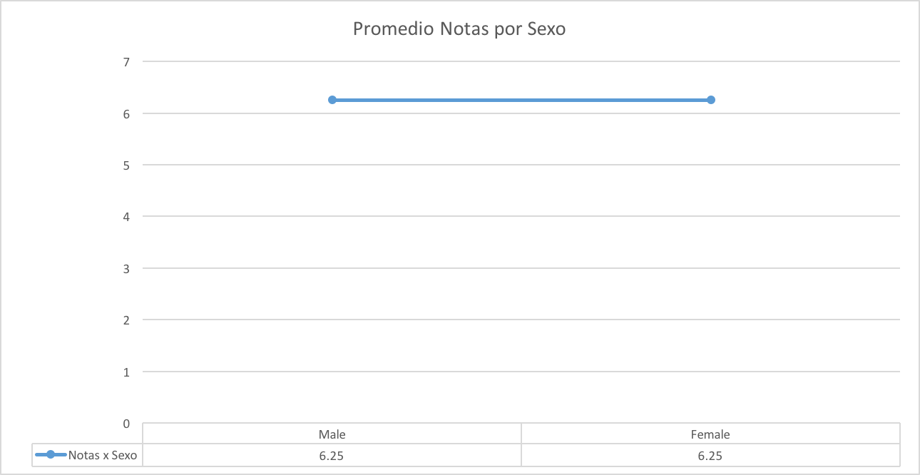The image size is (920, 475).
Task: Click the Female data point marker
Action: pyautogui.click(x=711, y=100)
